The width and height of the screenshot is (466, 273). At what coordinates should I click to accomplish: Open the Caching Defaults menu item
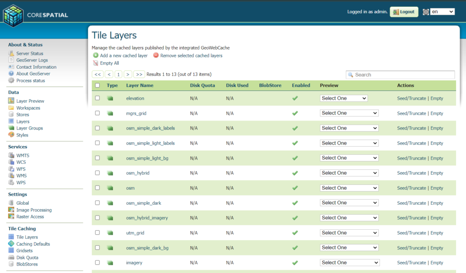[33, 244]
